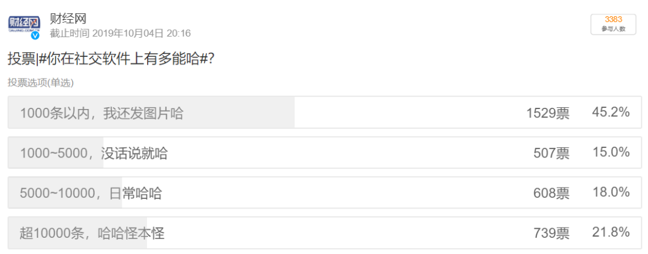Image resolution: width=648 pixels, height=254 pixels.
Task: Click the 507票 vote count
Action: click(x=551, y=153)
